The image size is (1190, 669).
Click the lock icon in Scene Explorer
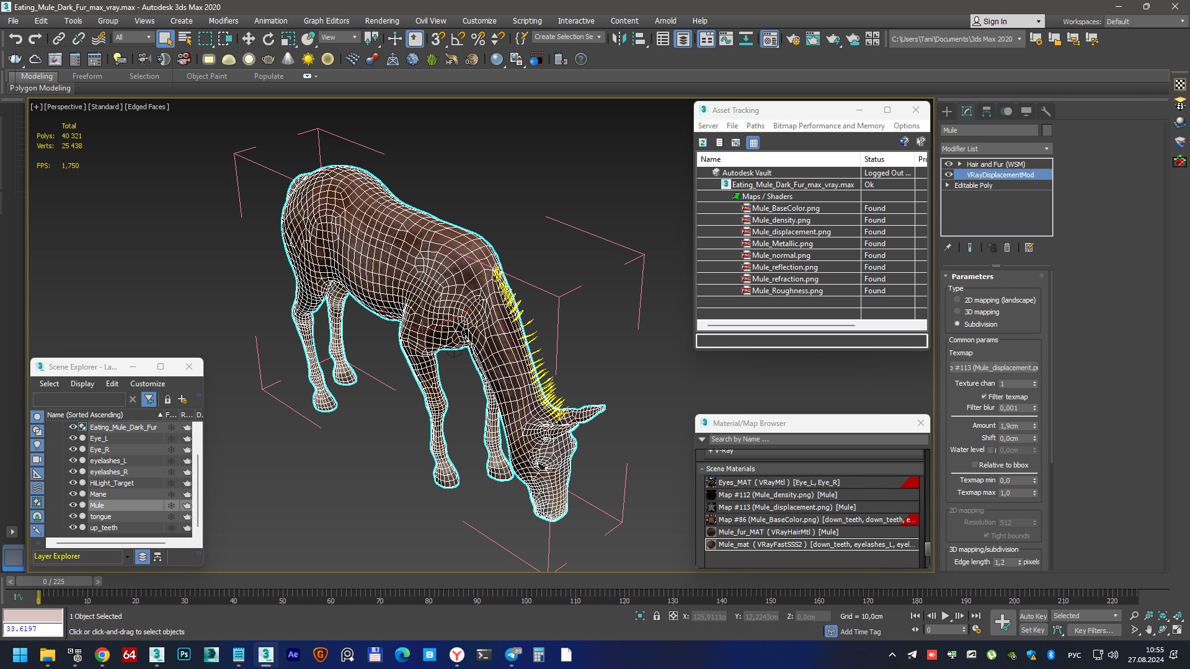167,399
